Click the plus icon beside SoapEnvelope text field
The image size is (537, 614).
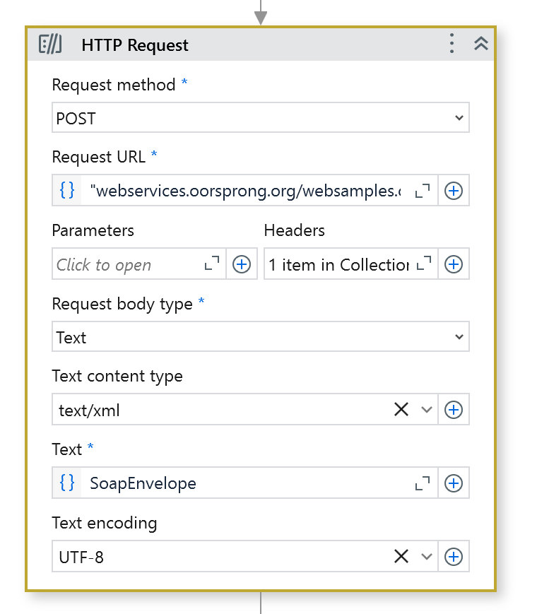(454, 483)
